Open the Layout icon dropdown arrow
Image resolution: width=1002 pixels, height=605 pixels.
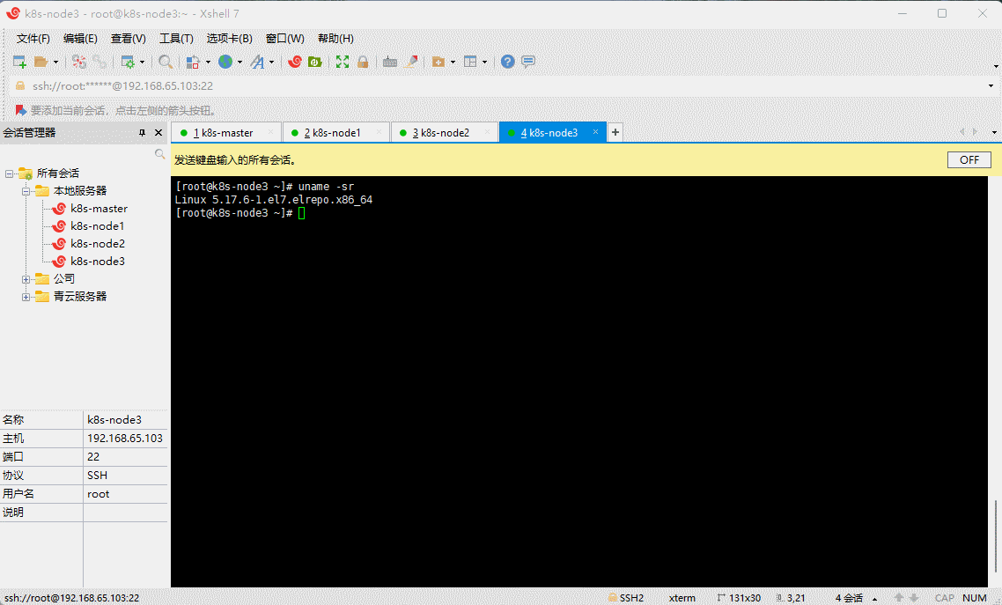point(484,62)
